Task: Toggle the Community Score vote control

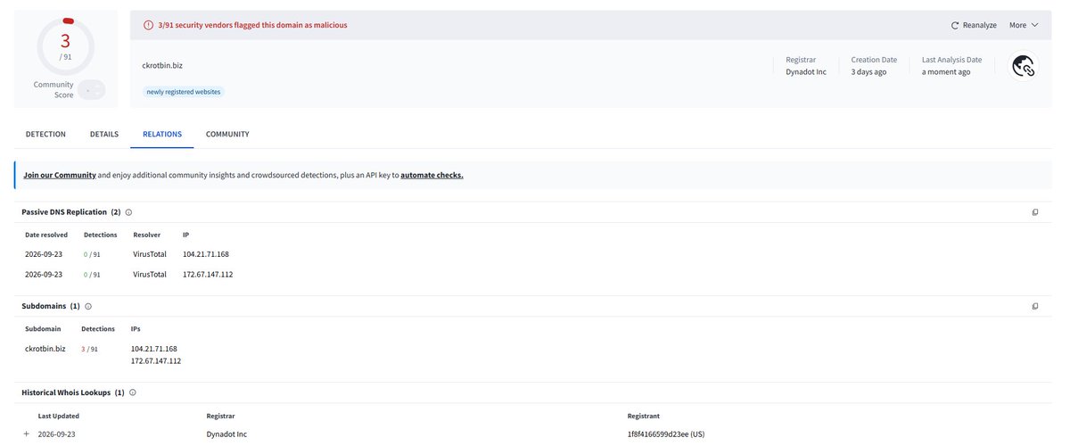Action: (x=91, y=89)
